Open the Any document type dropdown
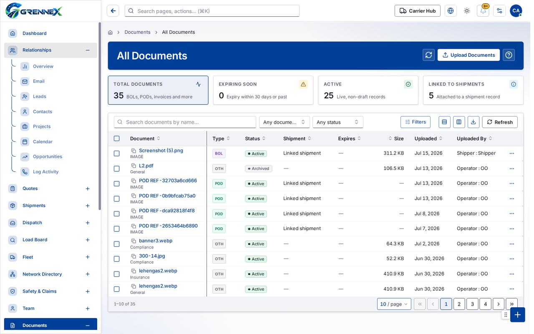 pyautogui.click(x=285, y=122)
